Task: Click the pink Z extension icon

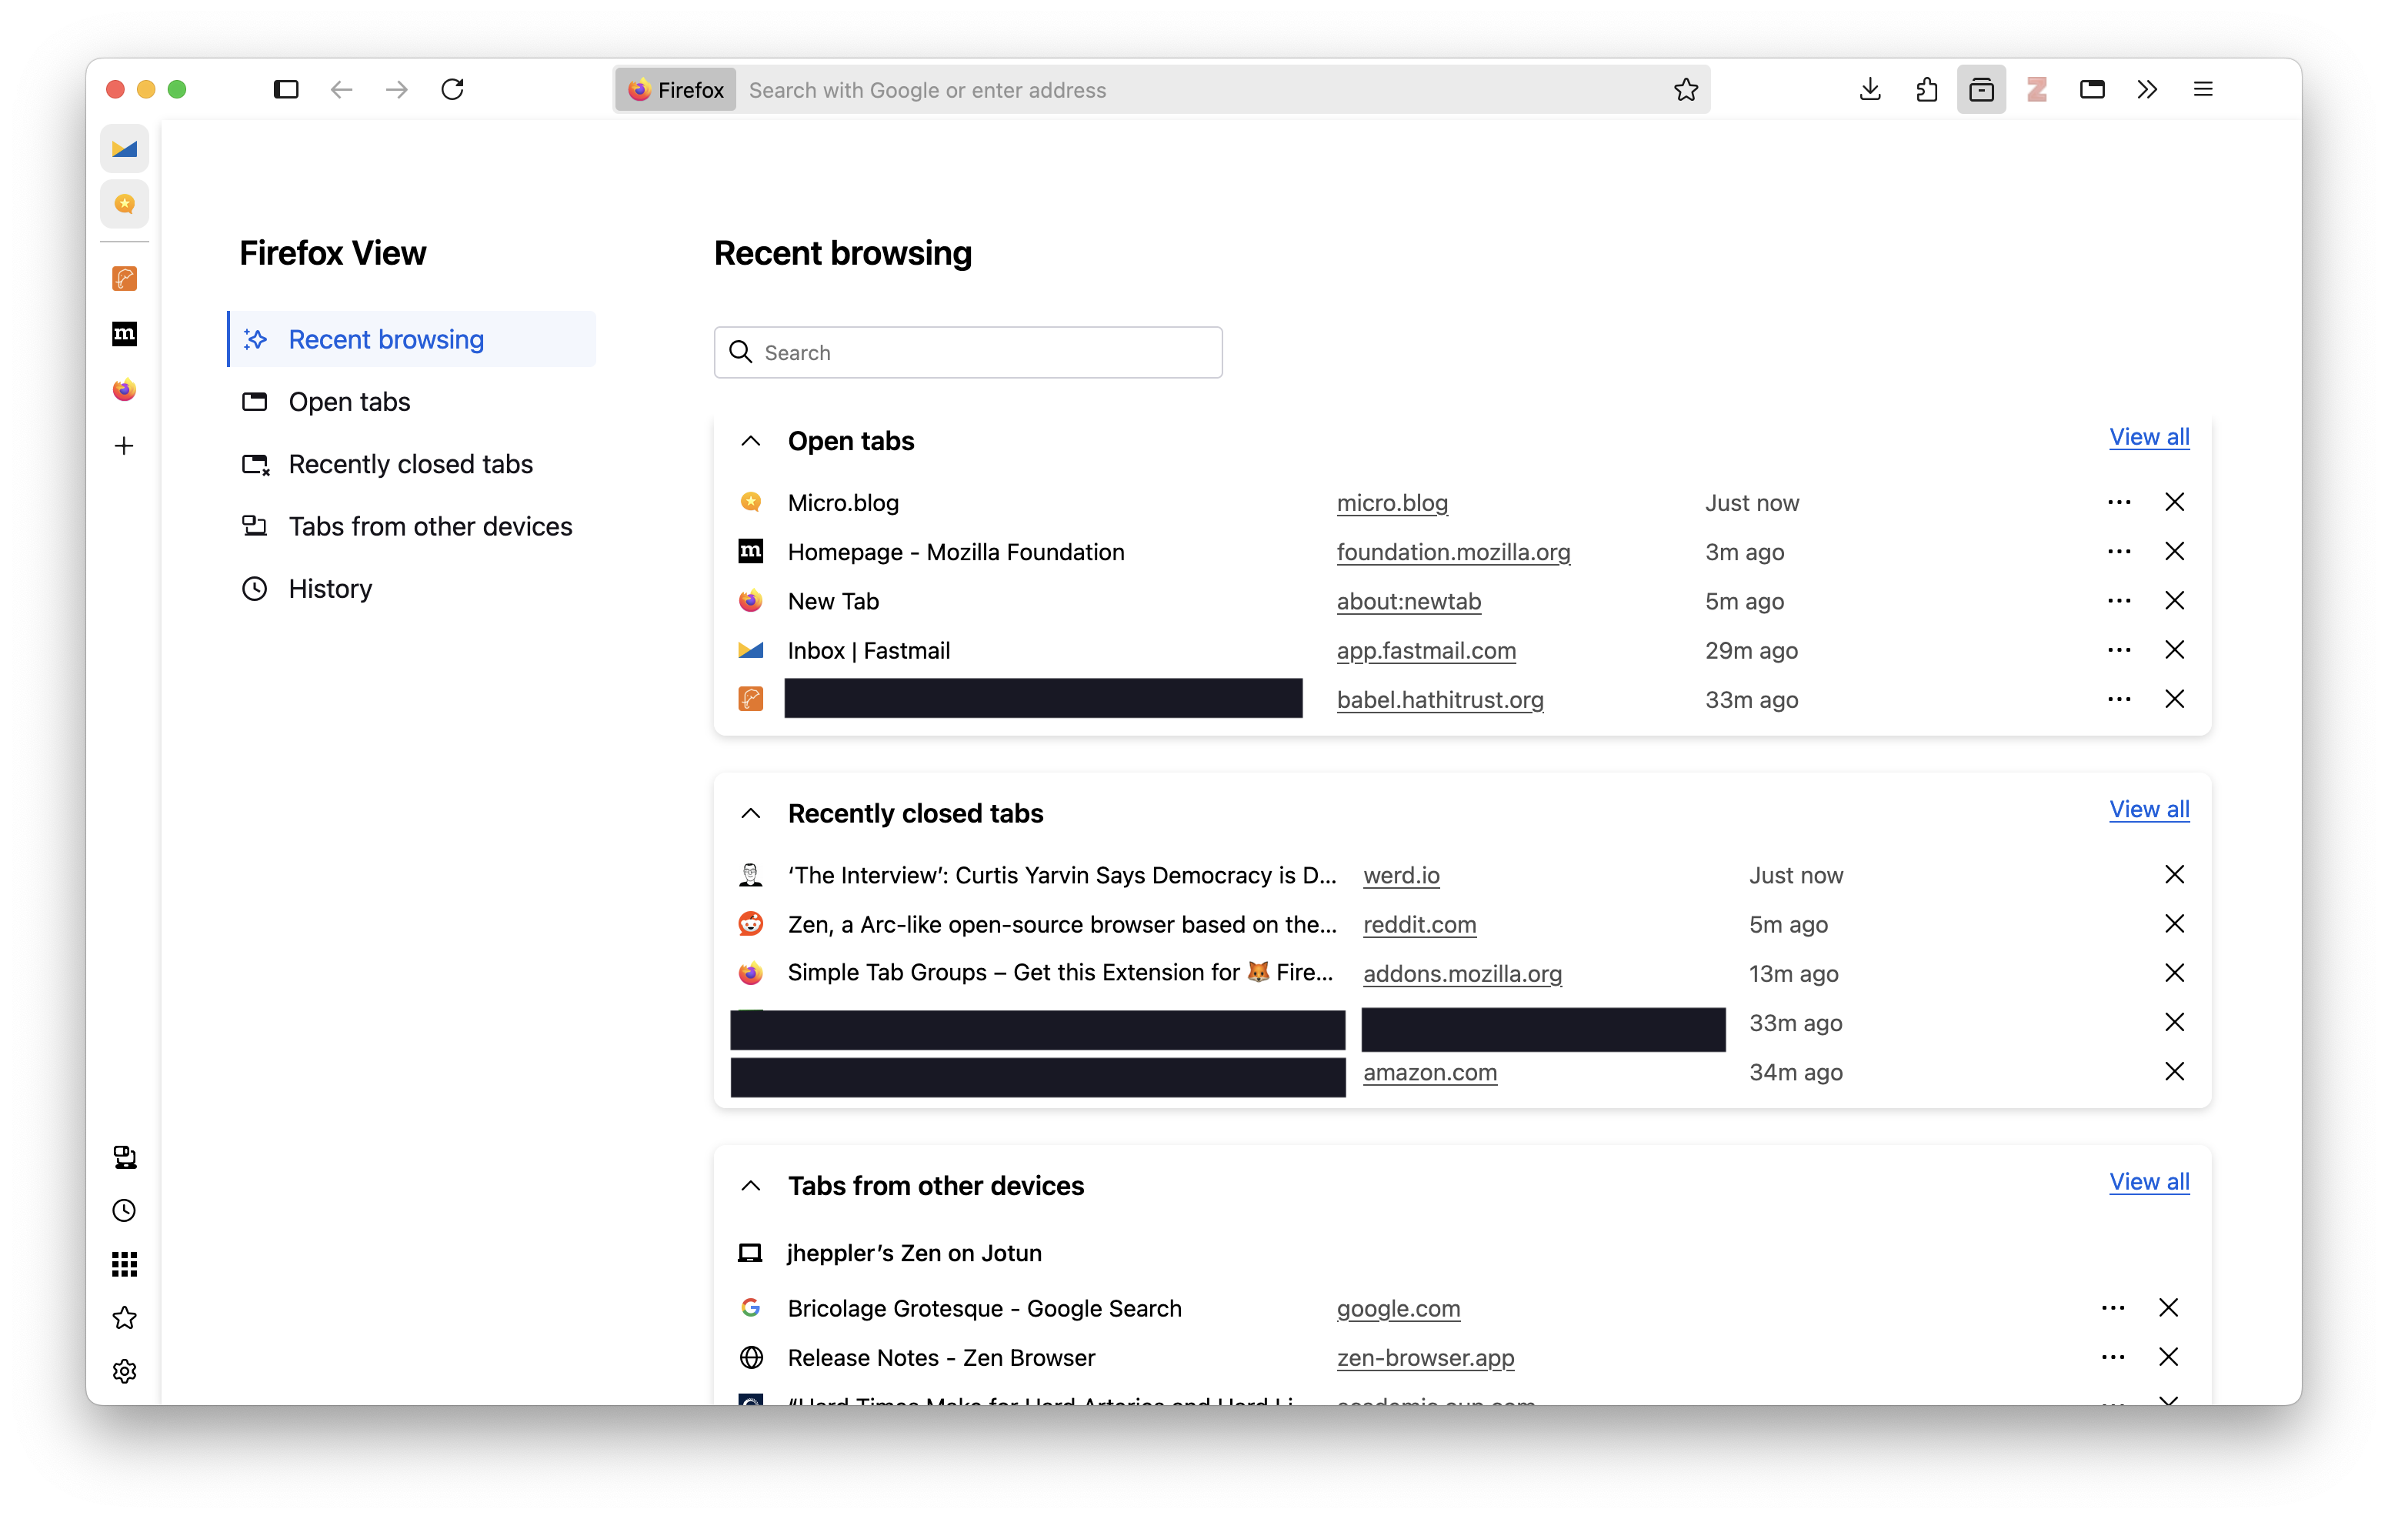Action: (2037, 89)
